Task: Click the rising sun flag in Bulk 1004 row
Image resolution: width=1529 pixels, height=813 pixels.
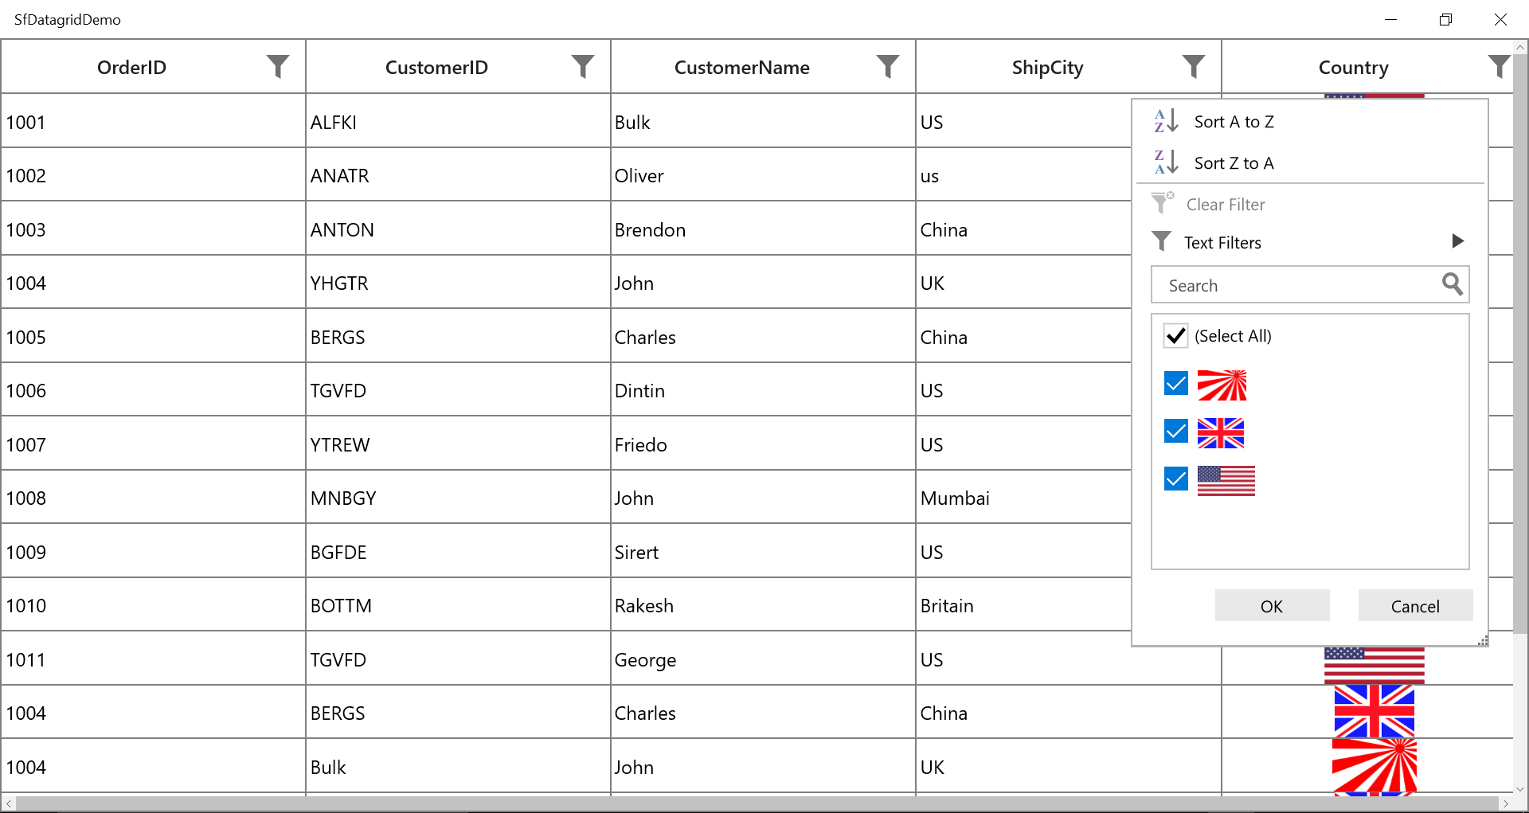Action: 1375,765
